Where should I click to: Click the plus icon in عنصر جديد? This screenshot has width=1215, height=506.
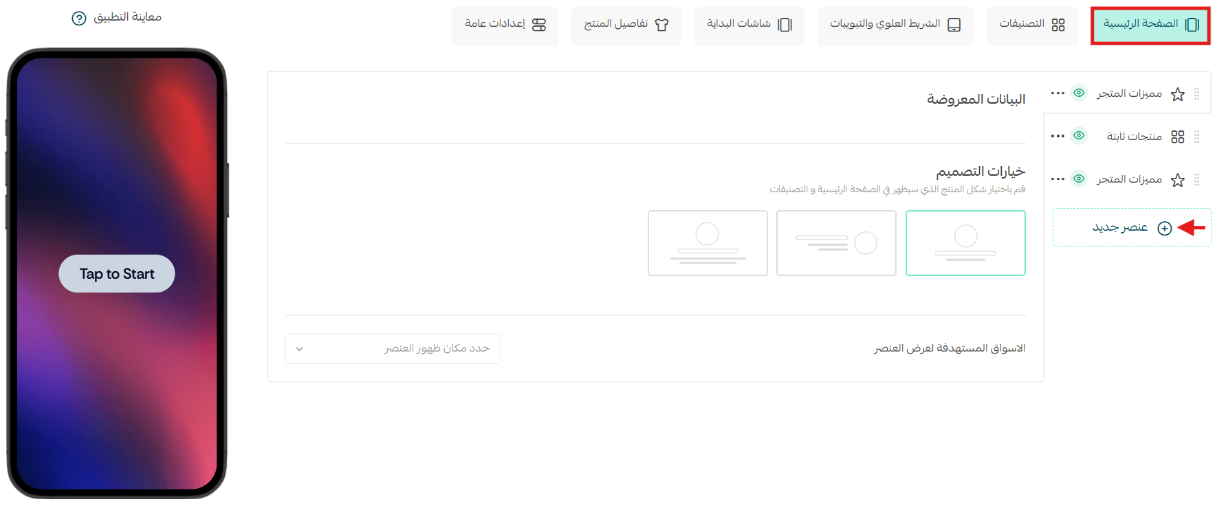1164,228
